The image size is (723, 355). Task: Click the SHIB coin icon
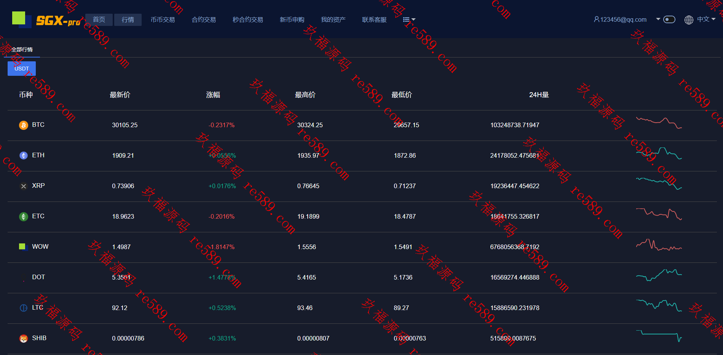tap(24, 338)
